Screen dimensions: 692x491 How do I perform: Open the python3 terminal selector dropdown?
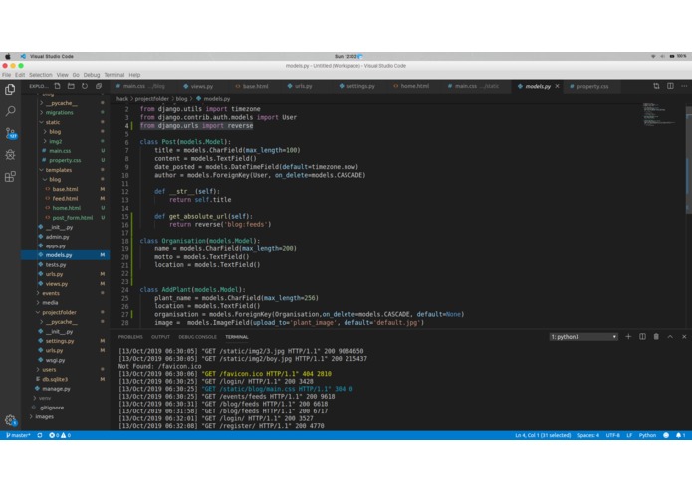(583, 337)
